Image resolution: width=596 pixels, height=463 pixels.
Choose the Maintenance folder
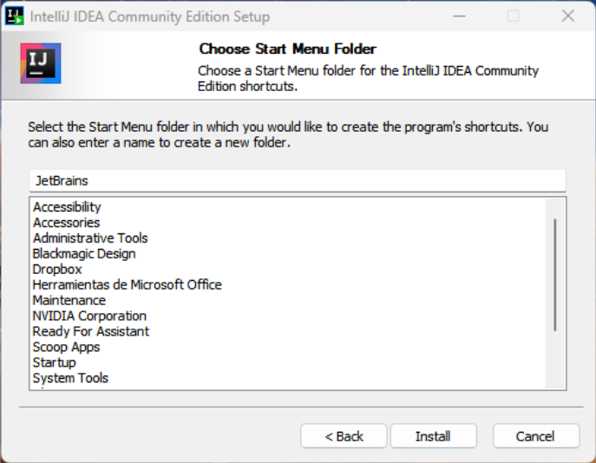pyautogui.click(x=69, y=301)
